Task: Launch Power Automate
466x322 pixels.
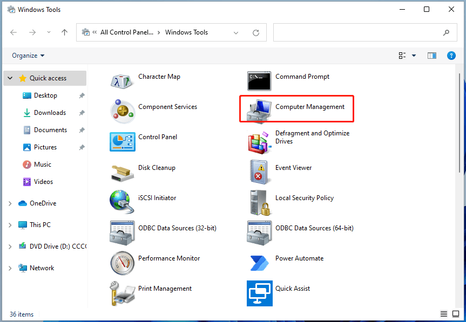Action: pos(299,258)
